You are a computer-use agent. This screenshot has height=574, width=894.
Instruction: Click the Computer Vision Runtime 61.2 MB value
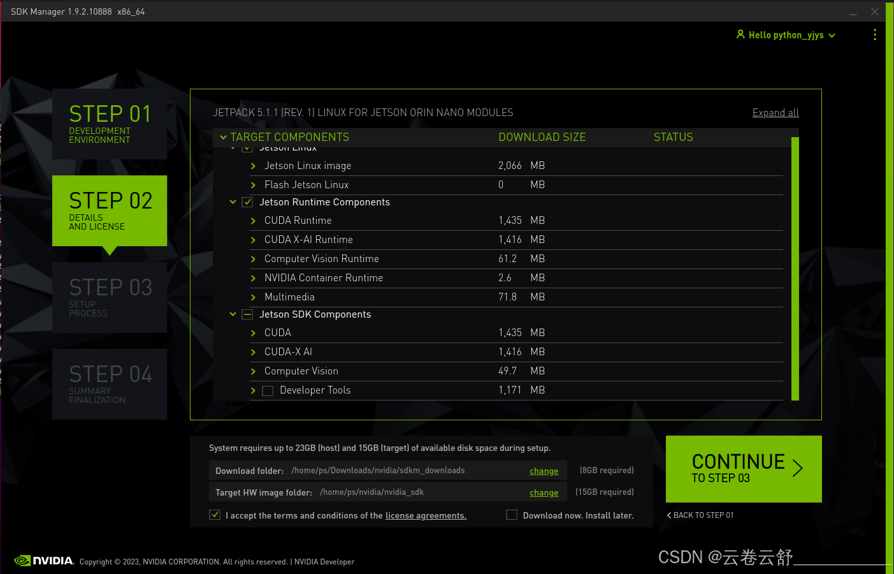pyautogui.click(x=521, y=259)
